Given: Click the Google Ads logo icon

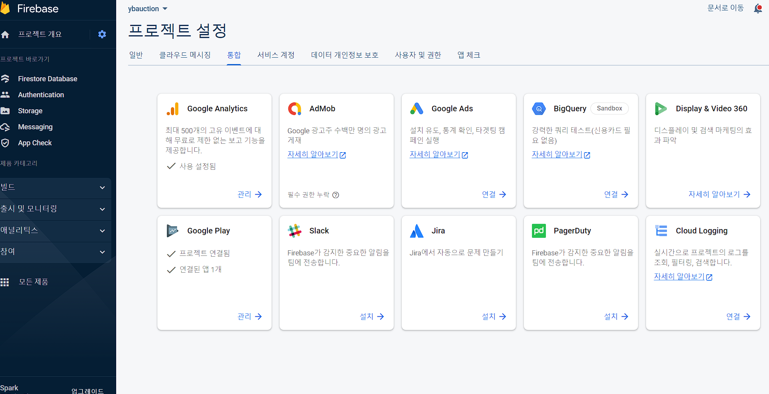Looking at the screenshot, I should click(417, 109).
